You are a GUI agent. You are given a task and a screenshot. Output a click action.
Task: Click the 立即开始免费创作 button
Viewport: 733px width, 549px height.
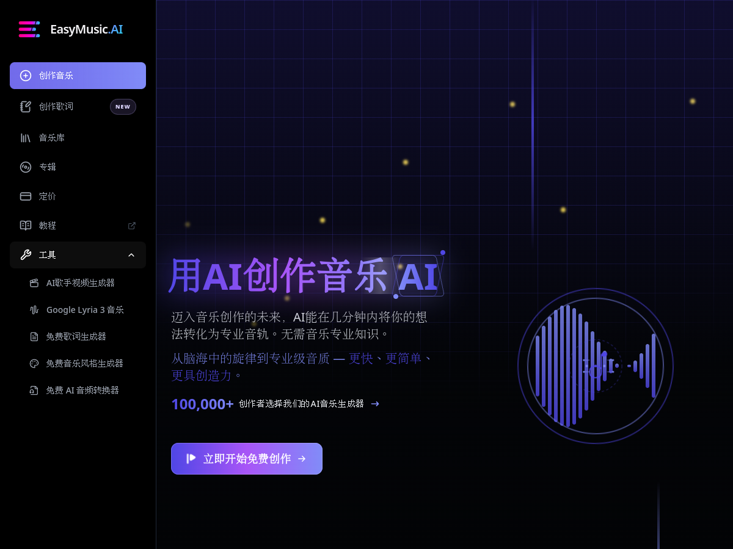pos(247,459)
